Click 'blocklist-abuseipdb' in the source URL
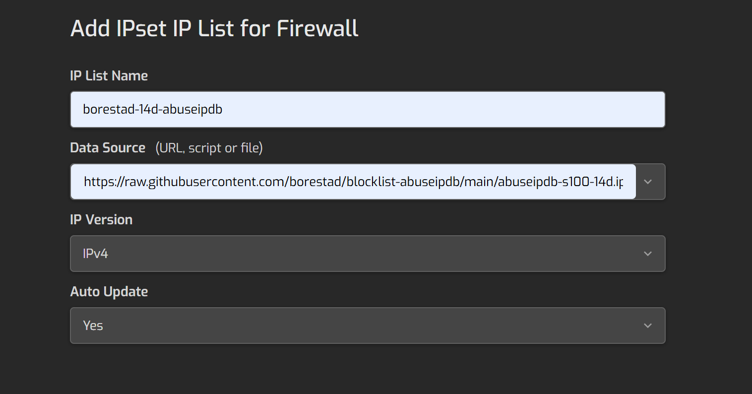 pos(405,182)
